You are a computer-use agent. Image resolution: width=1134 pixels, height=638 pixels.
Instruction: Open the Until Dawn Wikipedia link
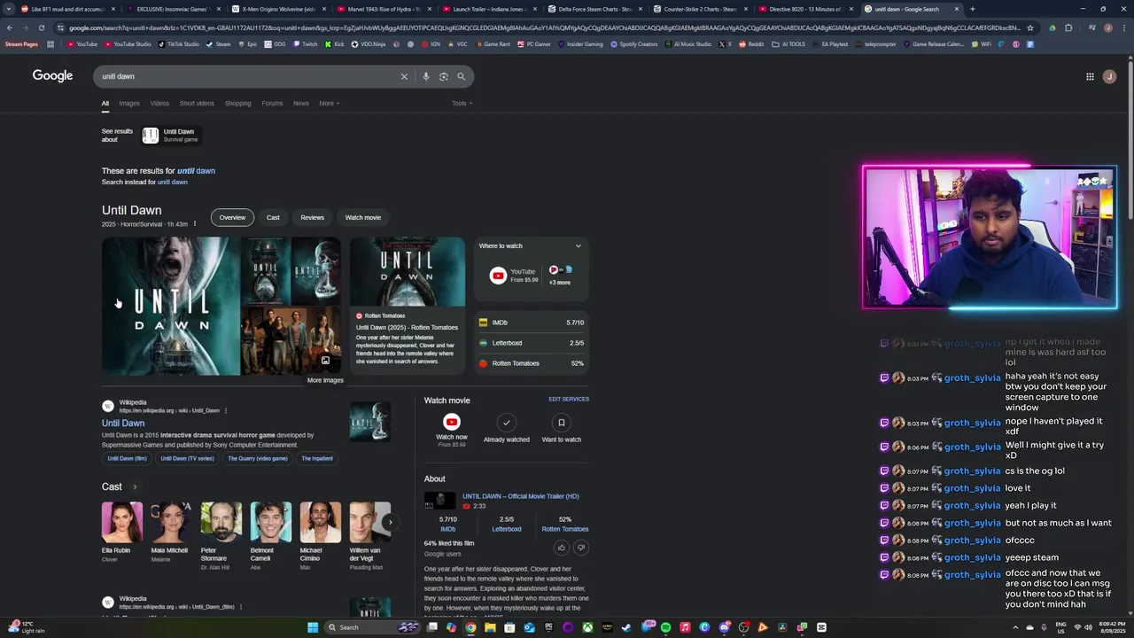tap(123, 424)
